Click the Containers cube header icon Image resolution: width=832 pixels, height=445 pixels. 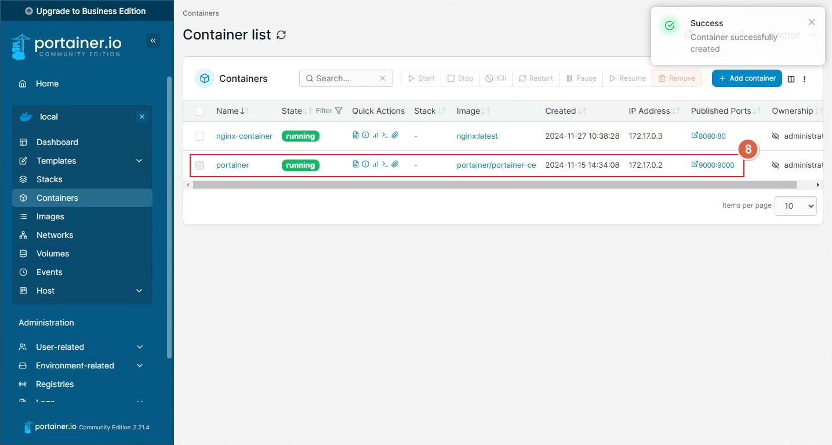[x=205, y=78]
